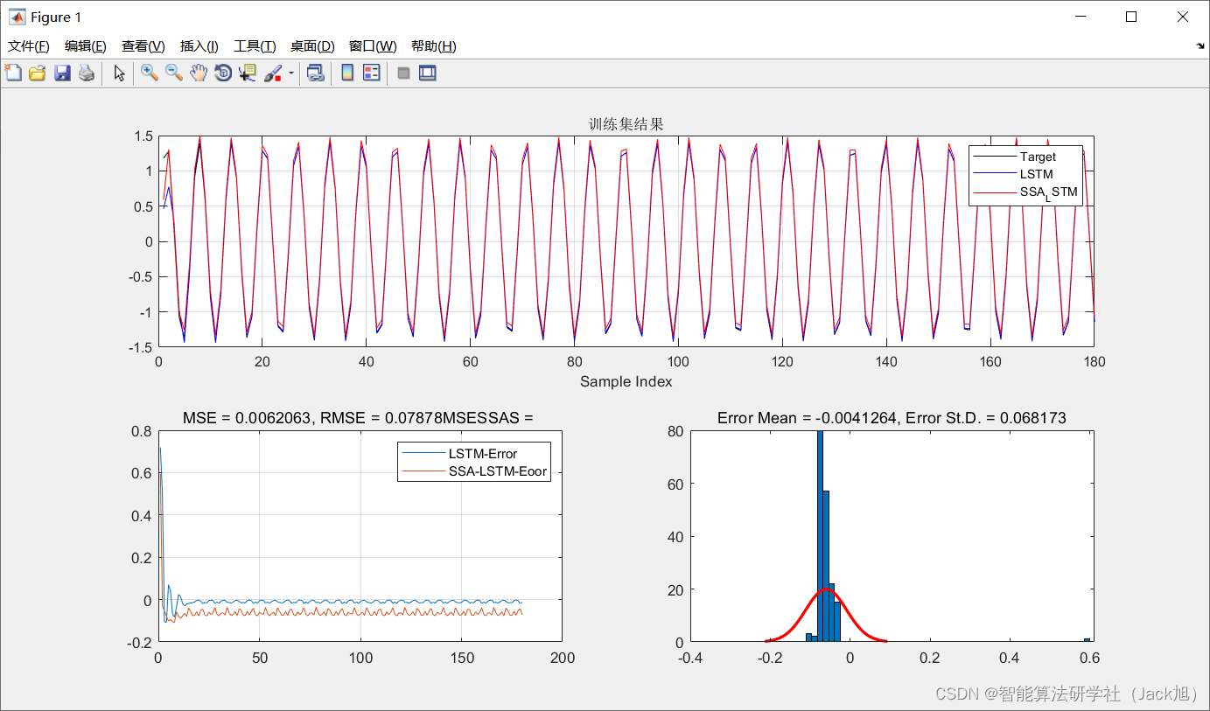The image size is (1210, 711).
Task: Open the 文件(F) menu
Action: coord(29,46)
